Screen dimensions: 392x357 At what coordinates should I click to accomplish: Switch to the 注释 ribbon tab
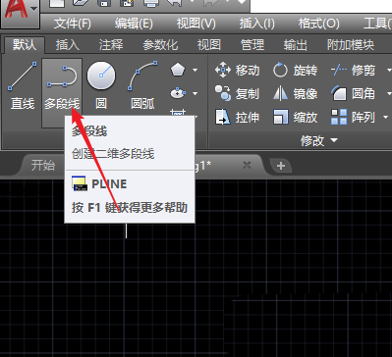tap(111, 45)
